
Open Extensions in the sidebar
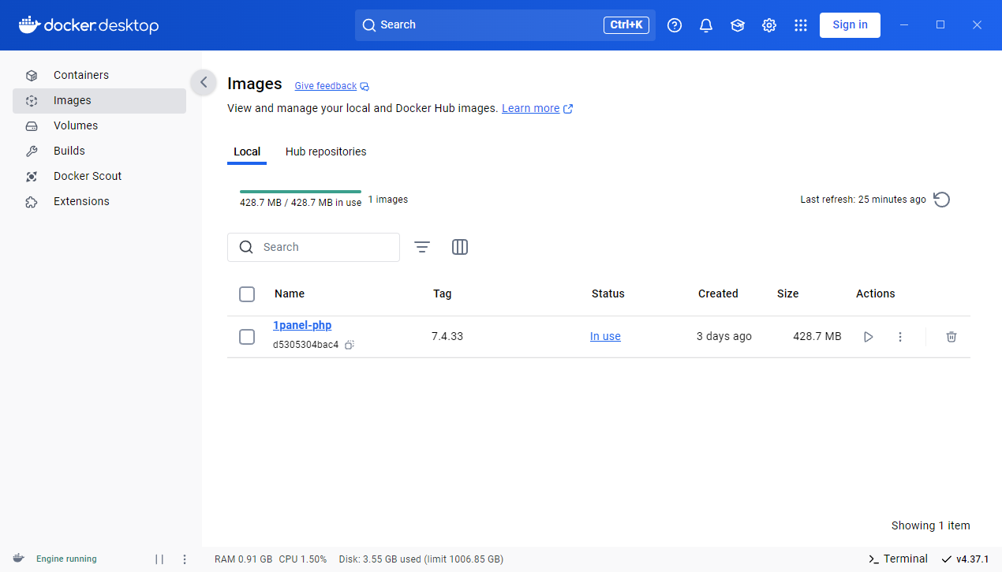click(x=99, y=202)
